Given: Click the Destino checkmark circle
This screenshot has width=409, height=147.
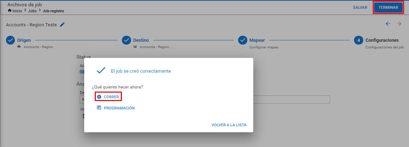Looking at the screenshot, I should pyautogui.click(x=126, y=40).
